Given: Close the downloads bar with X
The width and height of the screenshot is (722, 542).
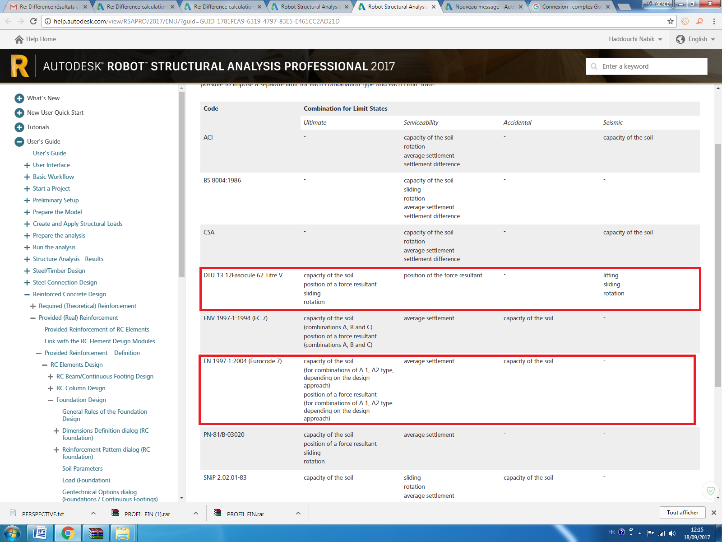Looking at the screenshot, I should pos(714,513).
